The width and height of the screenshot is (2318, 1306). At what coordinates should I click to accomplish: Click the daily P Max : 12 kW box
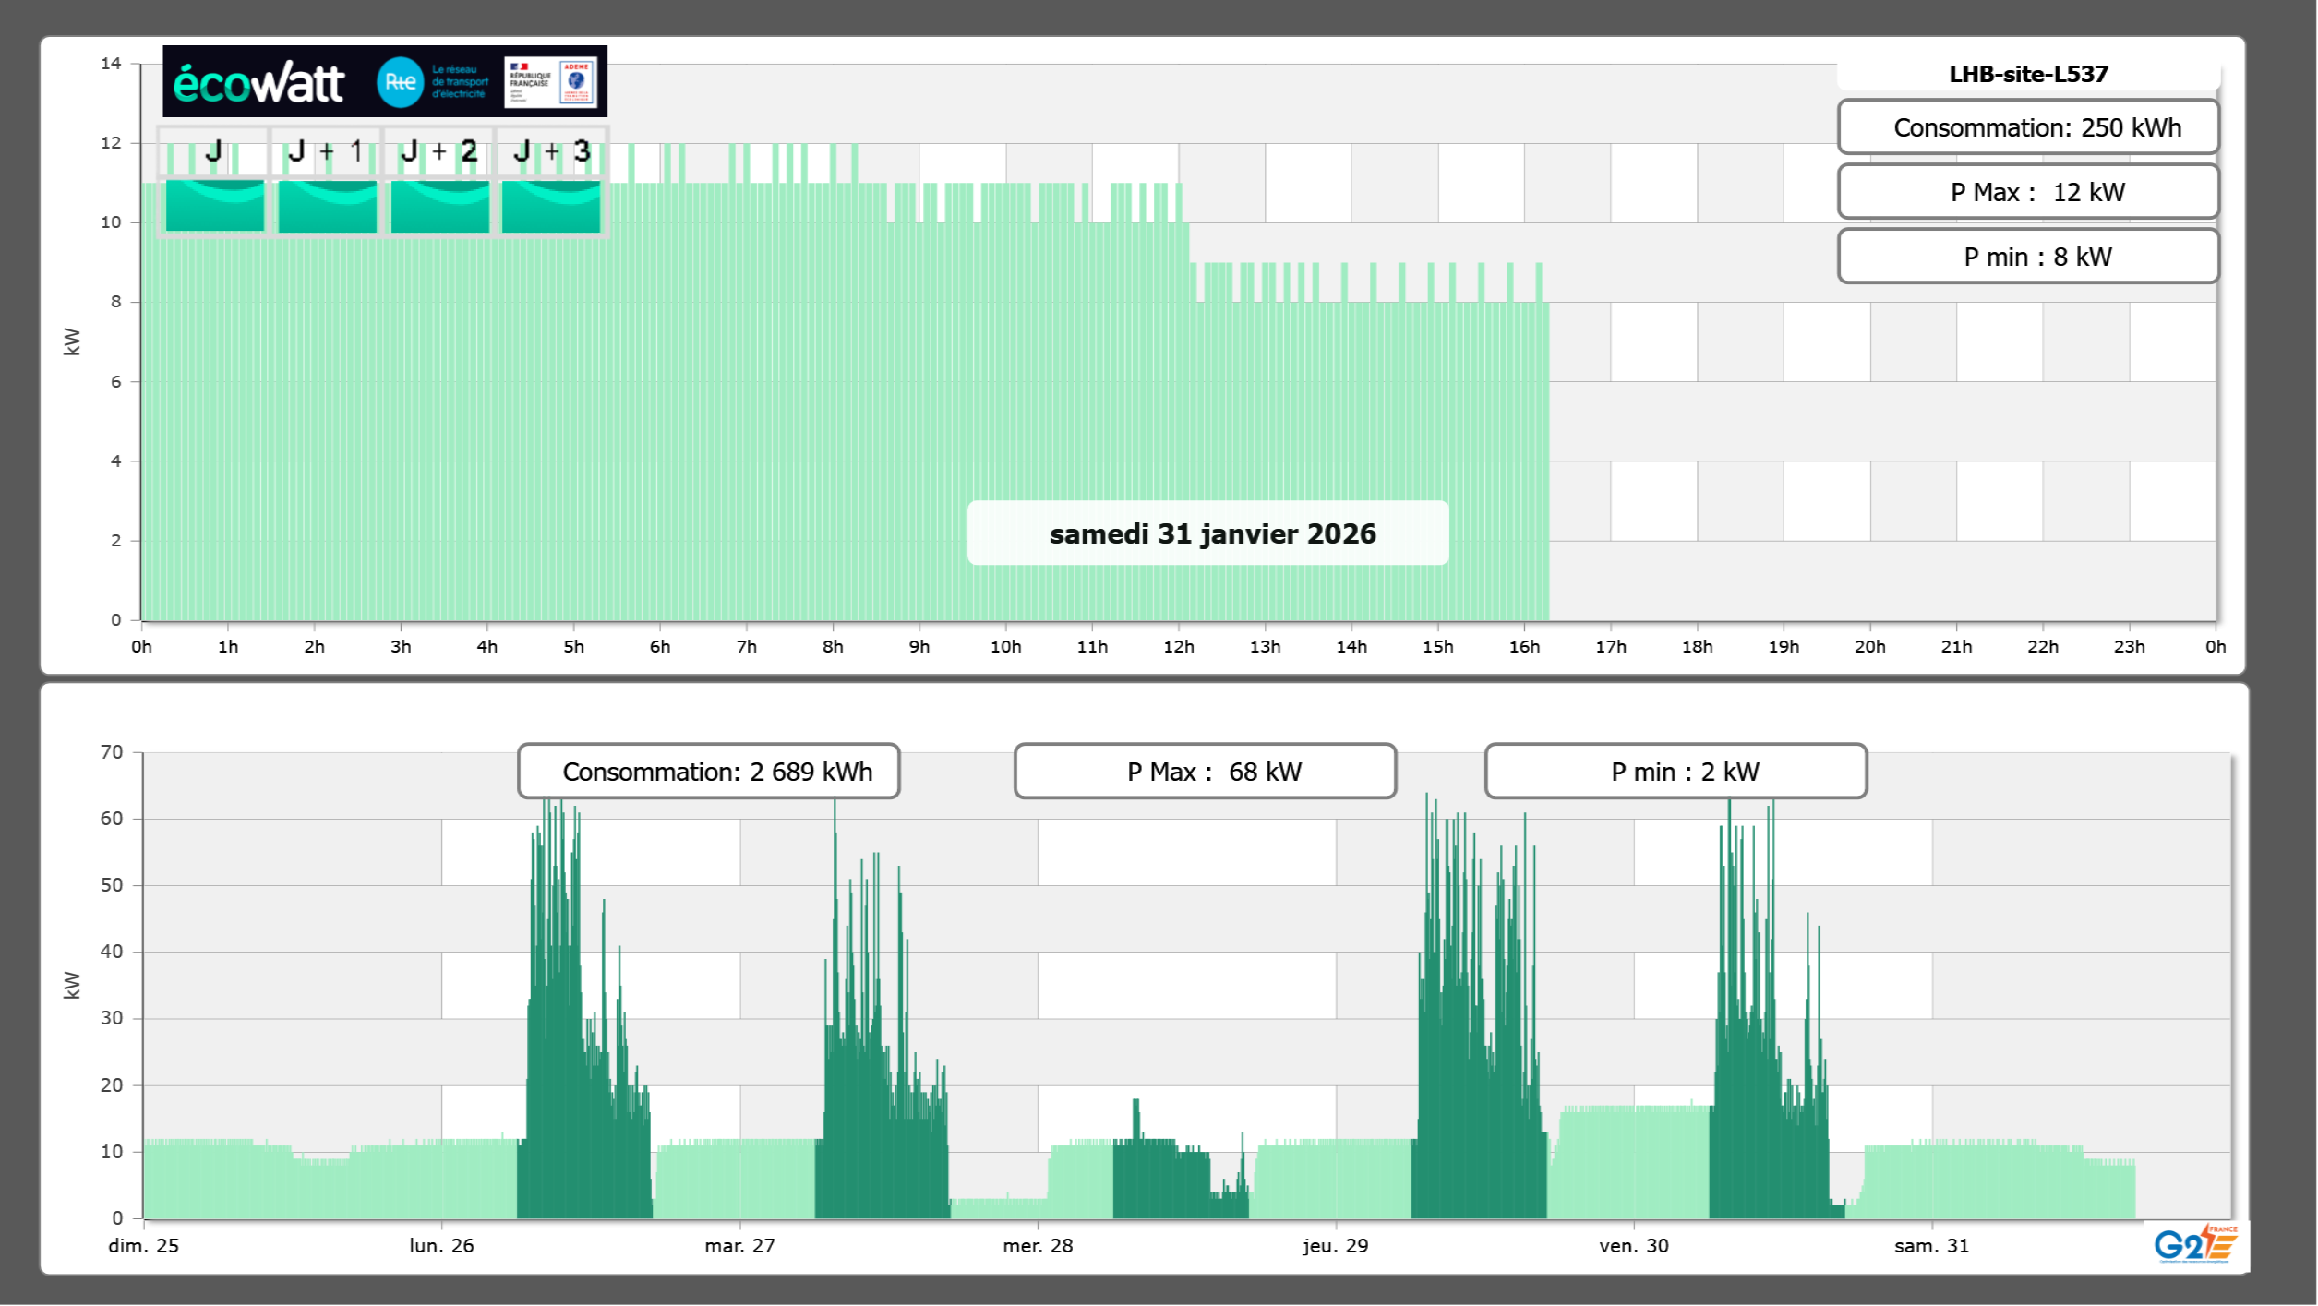pos(2027,192)
